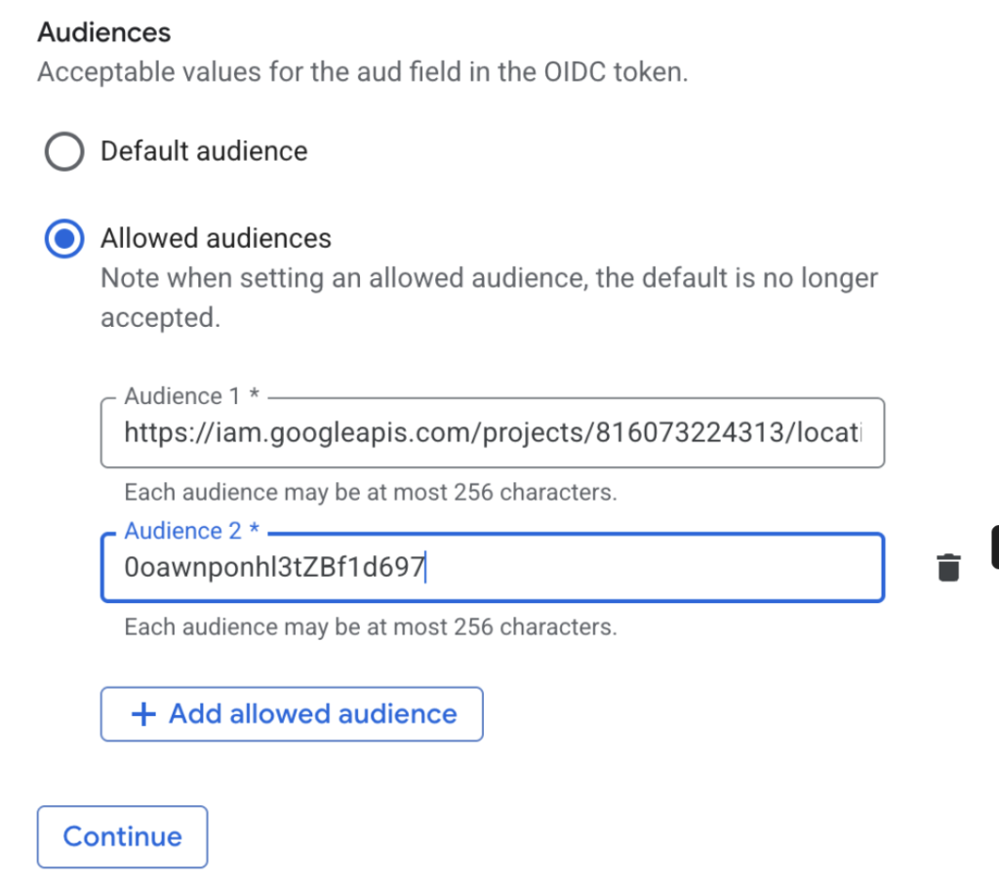Select the Allowed audiences radio button
Screen dimensions: 999x885
pyautogui.click(x=63, y=239)
